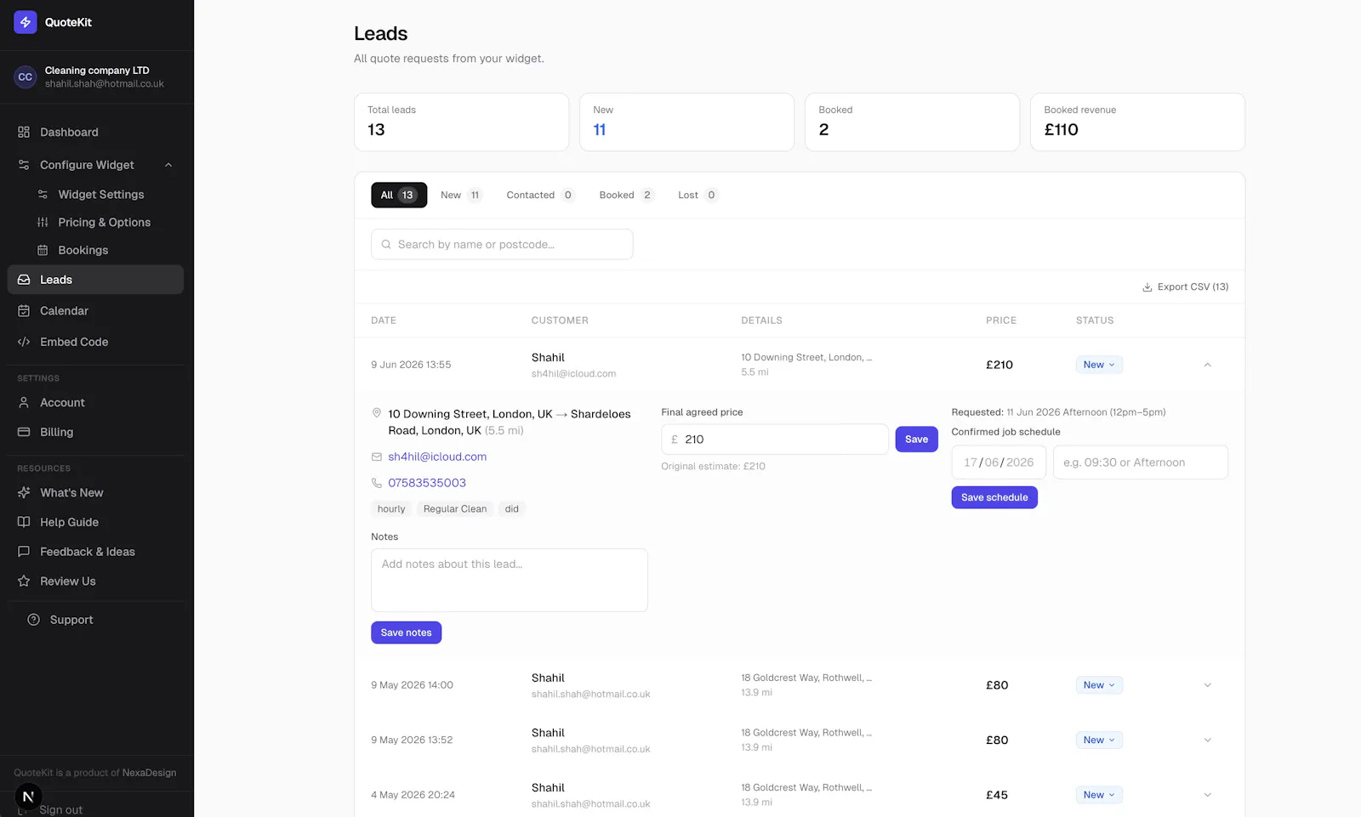Expand the 9 May 2026 14:00 lead
The width and height of the screenshot is (1361, 817).
[1207, 685]
